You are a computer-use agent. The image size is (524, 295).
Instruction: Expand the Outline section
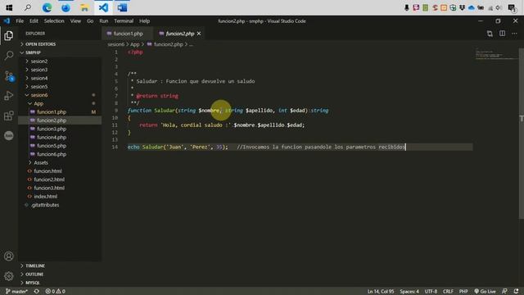click(60, 274)
